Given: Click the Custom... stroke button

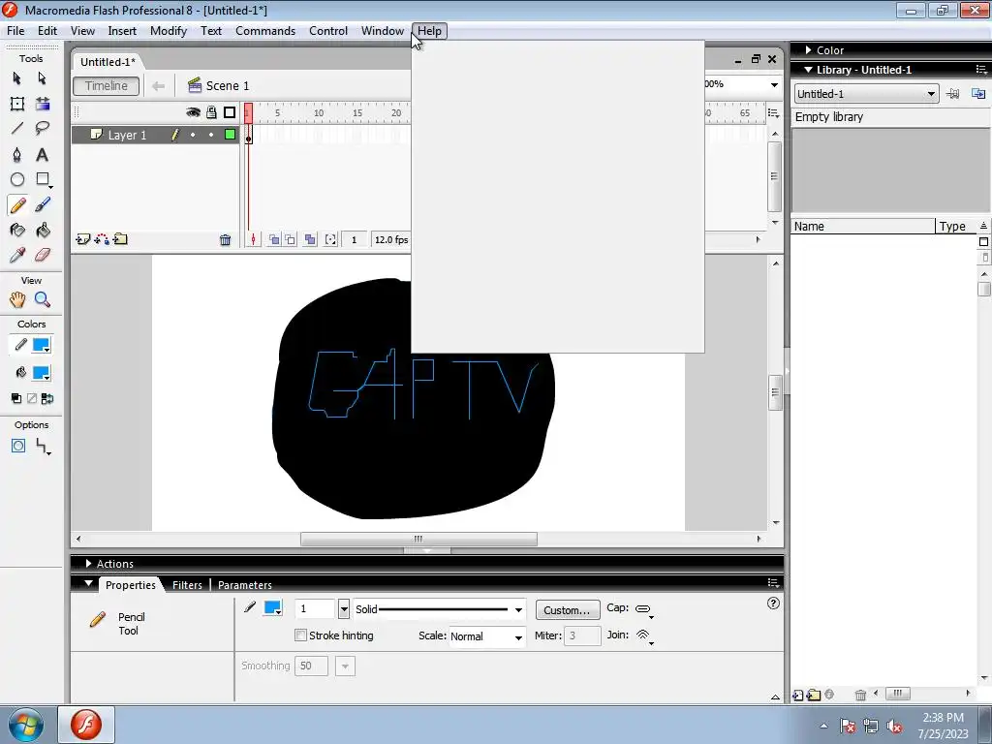Looking at the screenshot, I should point(567,610).
